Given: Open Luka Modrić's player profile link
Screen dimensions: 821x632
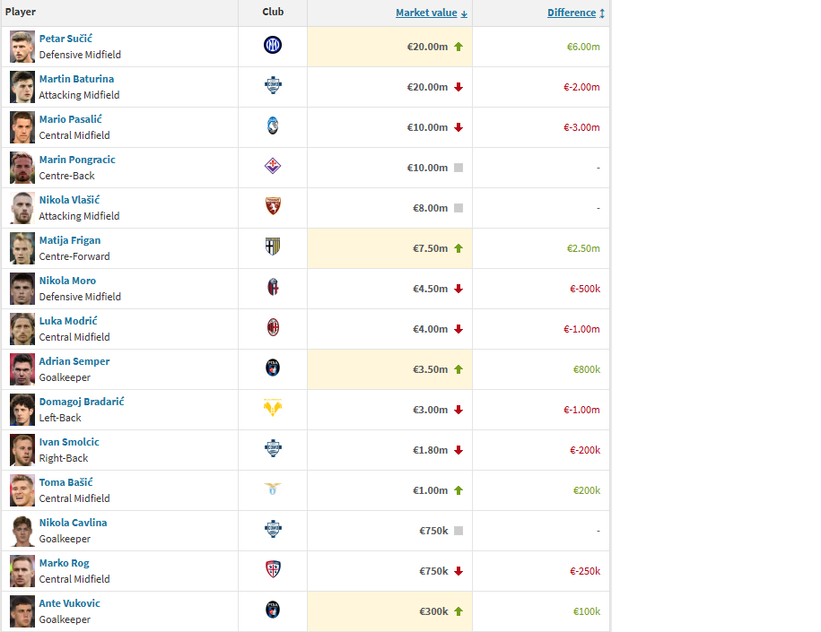Looking at the screenshot, I should 68,321.
